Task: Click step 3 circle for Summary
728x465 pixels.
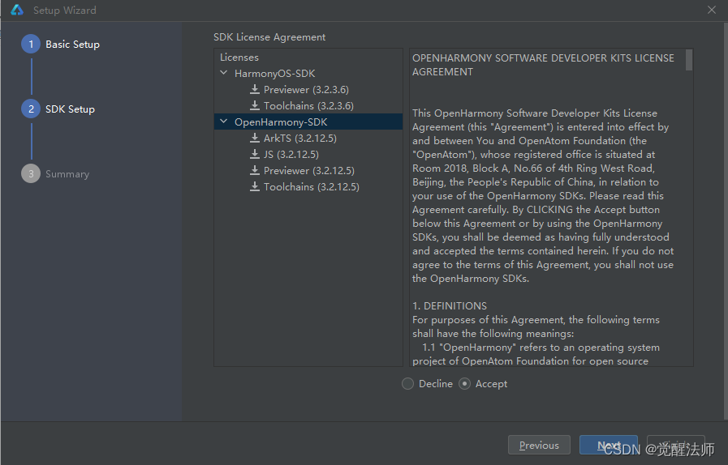Action: (x=31, y=174)
